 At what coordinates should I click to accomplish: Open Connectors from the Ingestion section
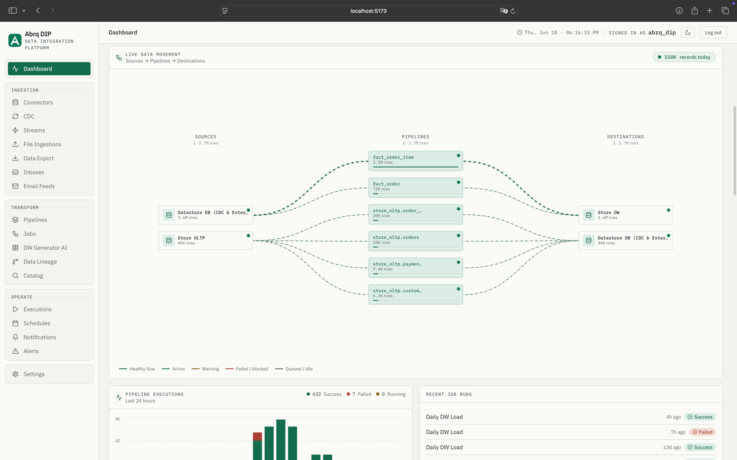point(49,103)
